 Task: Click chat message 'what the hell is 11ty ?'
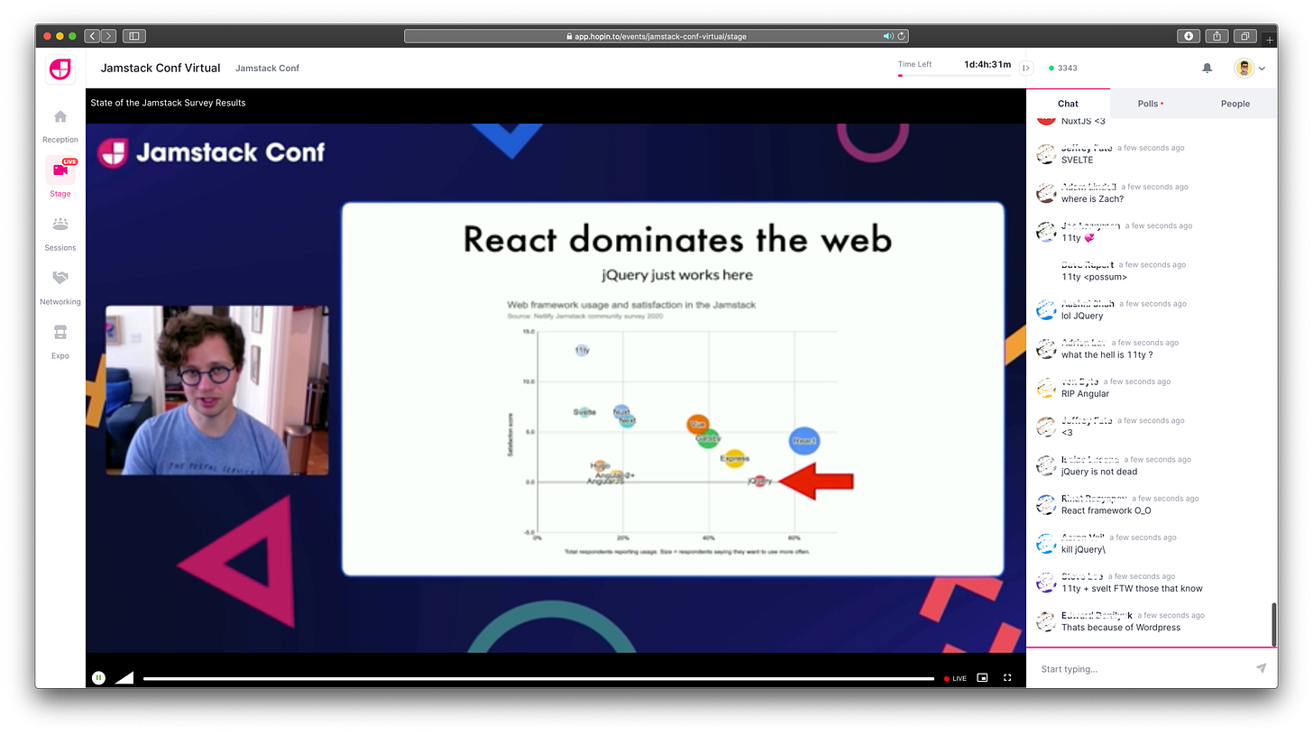click(x=1106, y=354)
